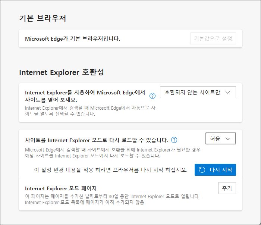
Task: Click the 'Internet Explorer 호환성' heading
Action: [x=62, y=72]
